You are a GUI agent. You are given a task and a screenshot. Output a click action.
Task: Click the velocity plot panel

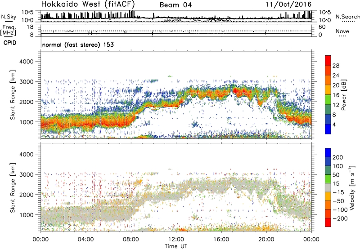pos(176,187)
